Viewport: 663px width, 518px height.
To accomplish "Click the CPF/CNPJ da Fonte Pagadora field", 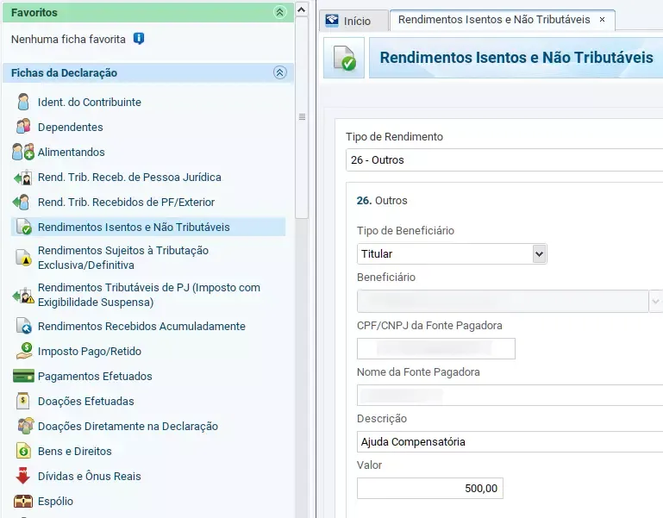I will pos(436,348).
